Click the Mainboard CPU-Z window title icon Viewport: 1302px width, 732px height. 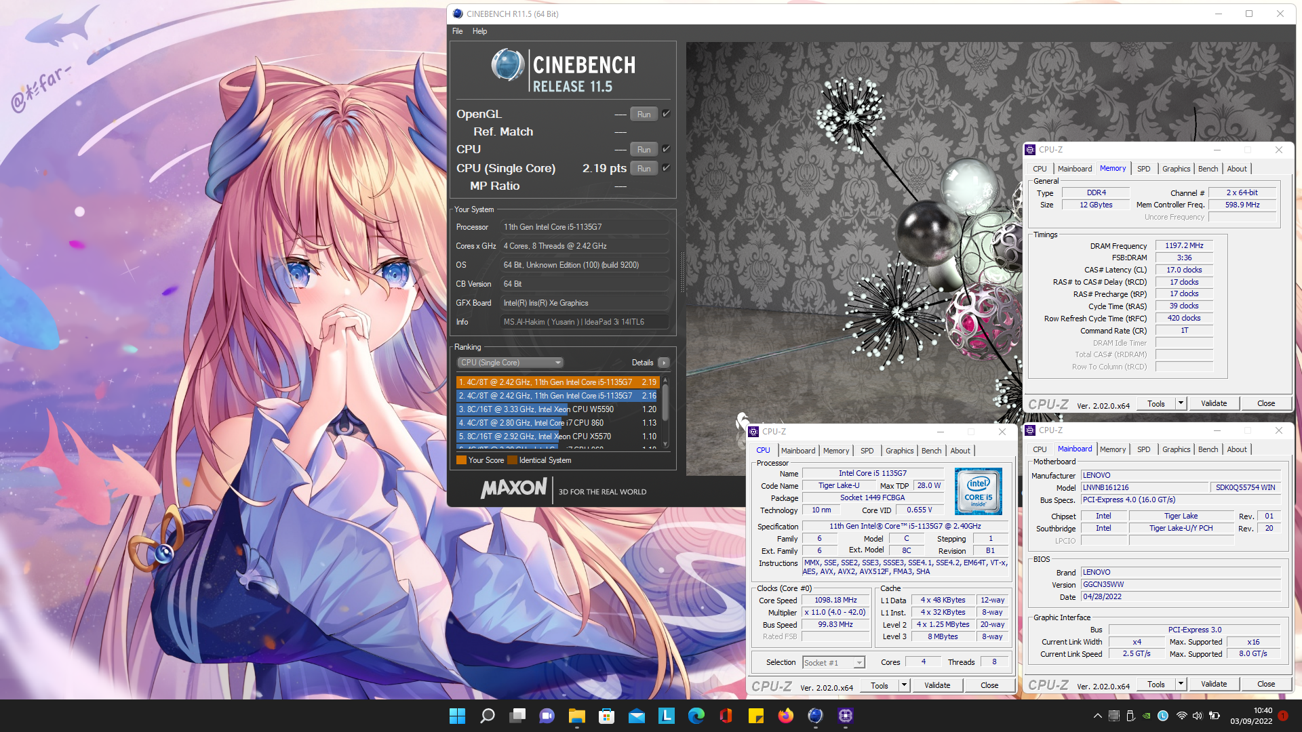click(1030, 430)
